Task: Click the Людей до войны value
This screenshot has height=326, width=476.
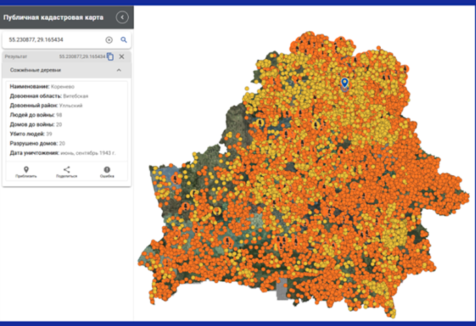Action: pos(58,115)
